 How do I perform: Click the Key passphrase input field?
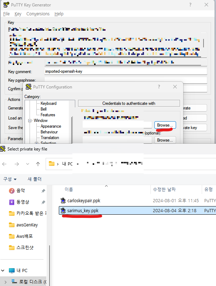[126, 80]
